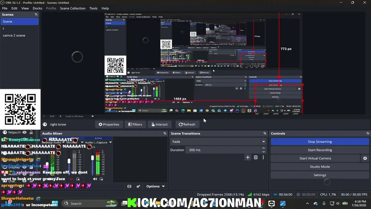The height and width of the screenshot is (209, 371).
Task: Click the microphone tray icon
Action: [x=324, y=203]
